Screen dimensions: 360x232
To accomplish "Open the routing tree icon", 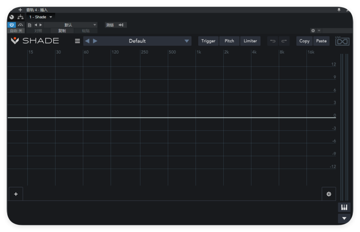I will [x=20, y=17].
